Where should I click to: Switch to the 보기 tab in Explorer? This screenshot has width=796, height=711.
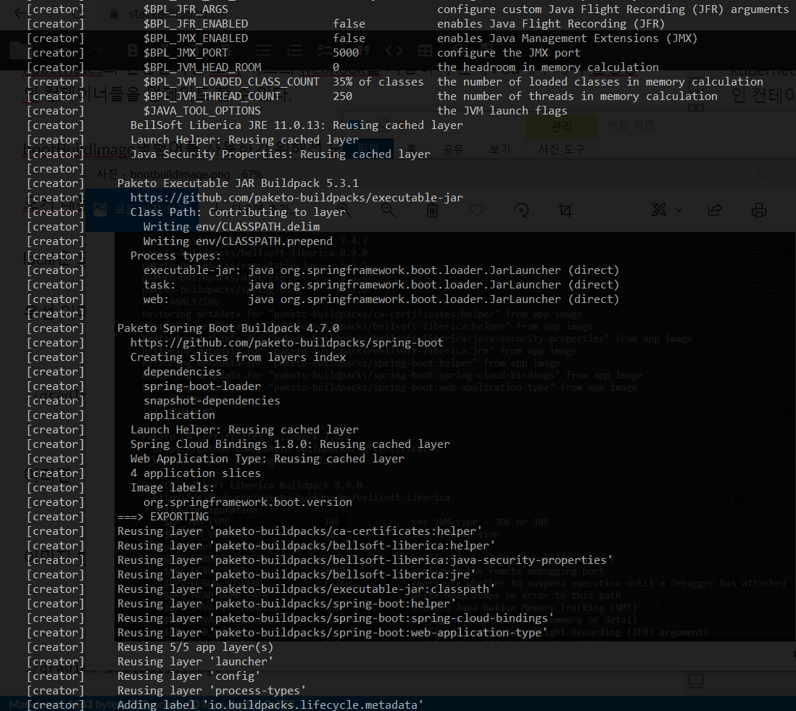pyautogui.click(x=500, y=149)
